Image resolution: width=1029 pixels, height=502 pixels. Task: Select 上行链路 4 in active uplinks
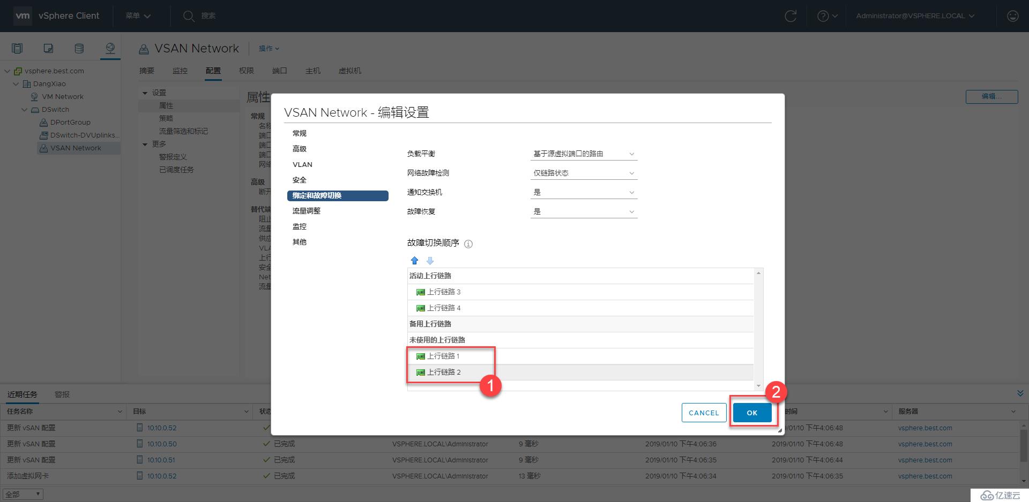(x=580, y=308)
